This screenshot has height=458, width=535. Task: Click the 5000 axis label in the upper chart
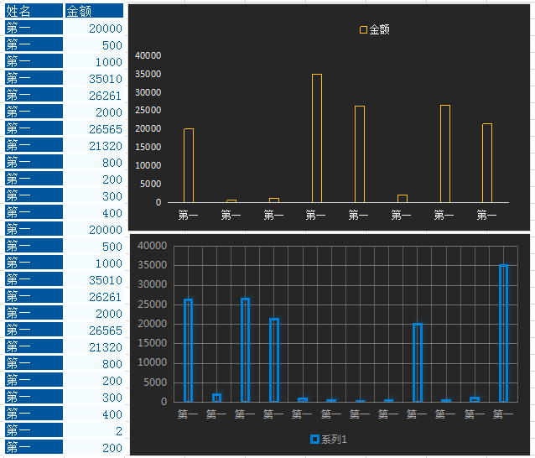coord(150,184)
